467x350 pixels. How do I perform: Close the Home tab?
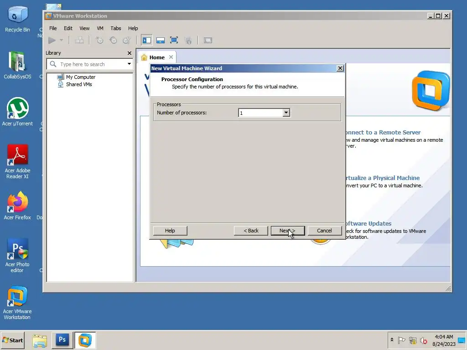point(171,57)
